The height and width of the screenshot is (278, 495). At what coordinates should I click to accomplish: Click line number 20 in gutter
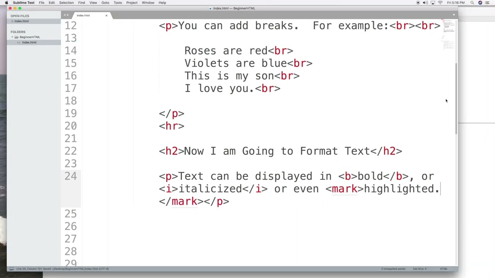point(71,126)
